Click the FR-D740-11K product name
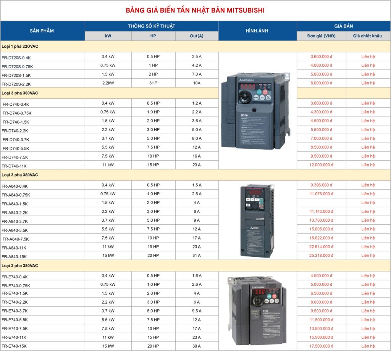Viewport: 391px width, 351px height. point(14,166)
